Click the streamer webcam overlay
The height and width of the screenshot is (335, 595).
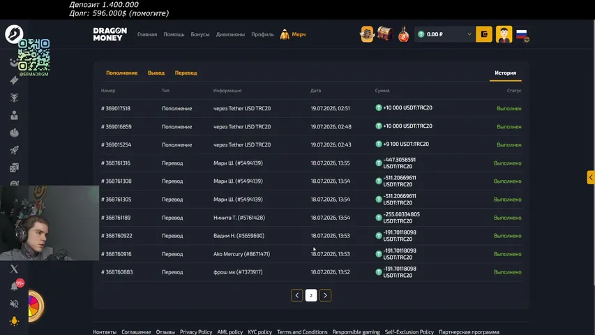click(50, 223)
